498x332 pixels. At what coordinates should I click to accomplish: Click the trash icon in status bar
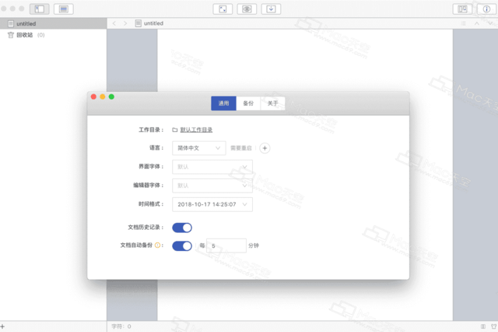click(493, 327)
